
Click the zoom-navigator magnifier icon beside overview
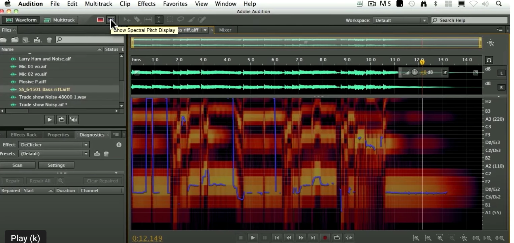pyautogui.click(x=491, y=43)
